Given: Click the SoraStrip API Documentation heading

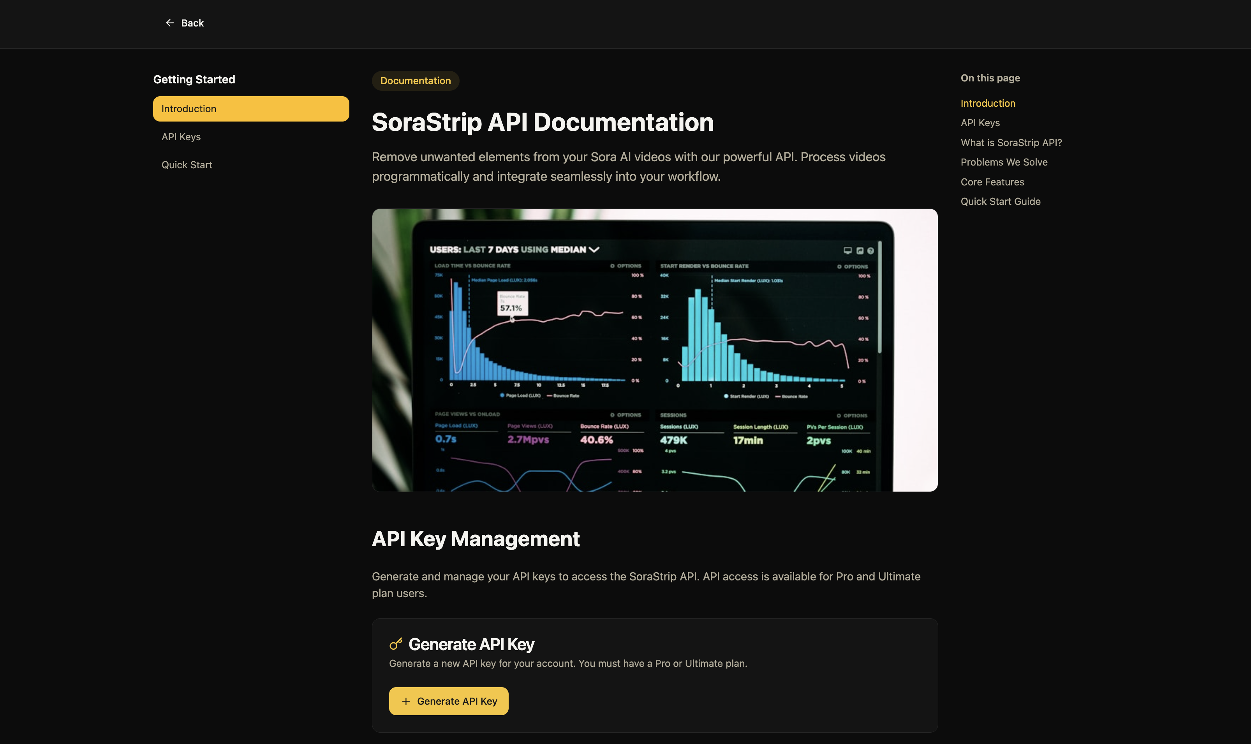Looking at the screenshot, I should [x=542, y=122].
